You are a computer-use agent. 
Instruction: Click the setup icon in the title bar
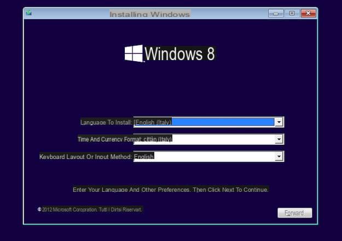(x=29, y=13)
